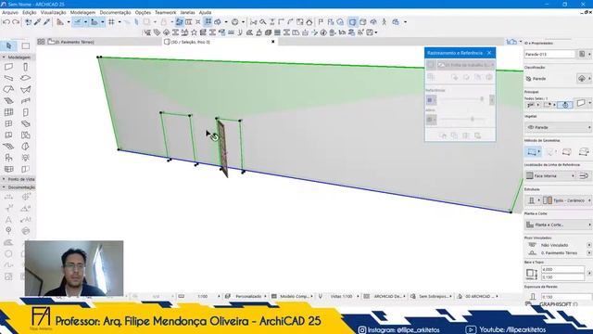This screenshot has height=334, width=593.
Task: Select the Beam tool in toolbox
Action: [x=8, y=78]
